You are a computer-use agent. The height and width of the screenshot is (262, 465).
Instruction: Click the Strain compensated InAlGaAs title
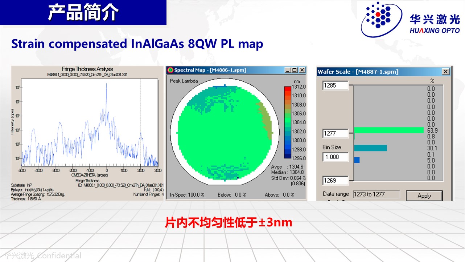pyautogui.click(x=137, y=44)
